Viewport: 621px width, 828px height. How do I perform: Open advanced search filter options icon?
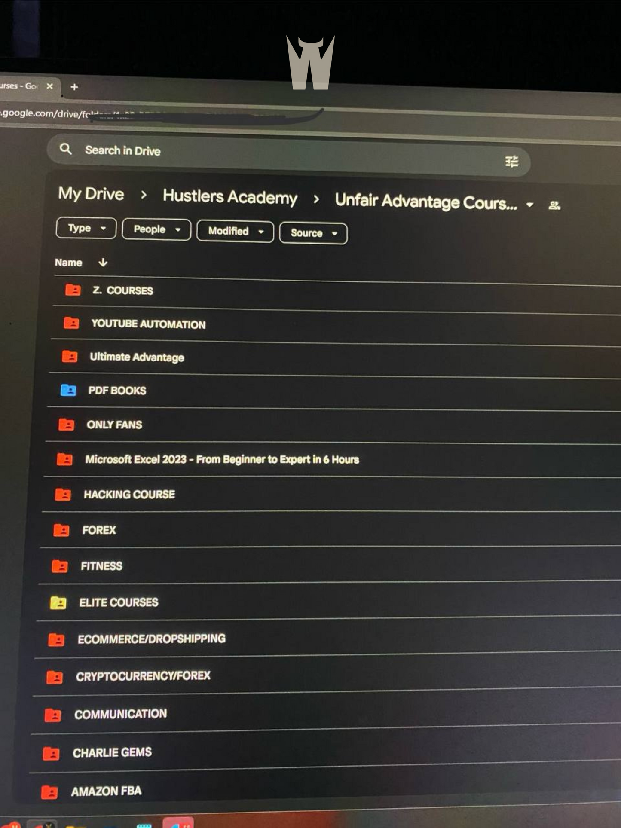511,162
